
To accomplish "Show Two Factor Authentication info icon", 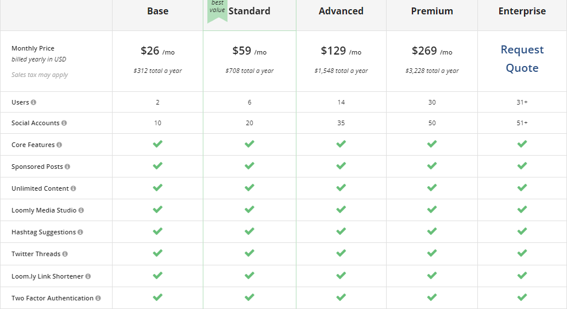I will coord(98,298).
